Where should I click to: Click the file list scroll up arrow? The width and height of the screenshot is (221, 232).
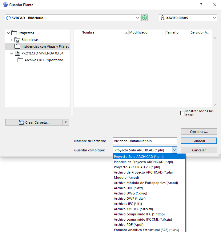(x=215, y=38)
